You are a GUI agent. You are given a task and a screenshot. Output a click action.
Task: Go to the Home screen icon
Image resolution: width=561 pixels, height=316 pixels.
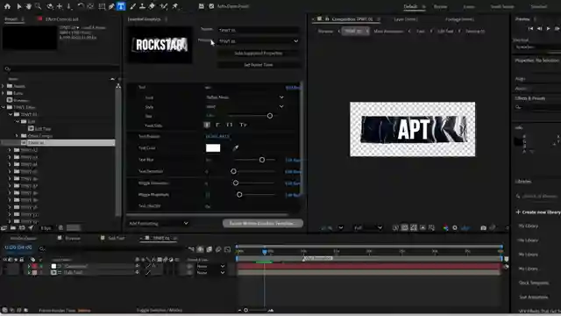7,6
